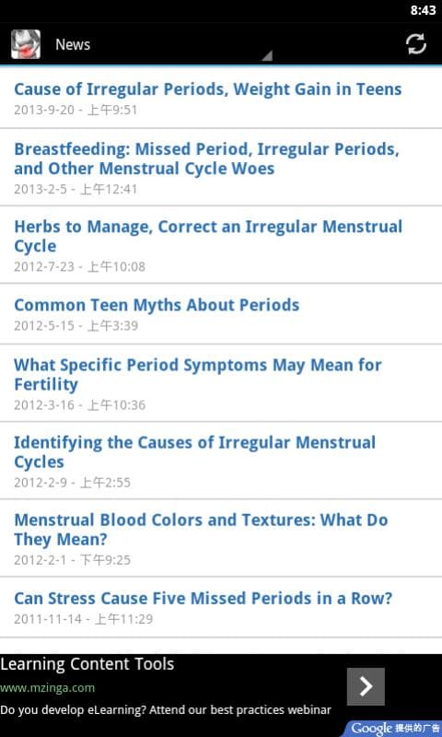This screenshot has height=737, width=442.
Task: Open Herbs to Manage Irregular Menstrual Cycle
Action: point(221,244)
